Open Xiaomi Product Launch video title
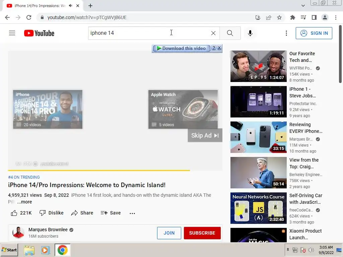The height and width of the screenshot is (257, 343). pyautogui.click(x=305, y=234)
